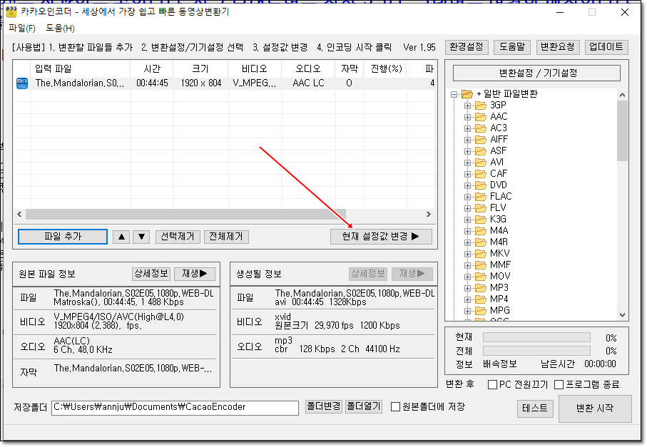Click the format tree scrollbar thumb
Viewport: 647px width, 447px height.
tap(622, 130)
